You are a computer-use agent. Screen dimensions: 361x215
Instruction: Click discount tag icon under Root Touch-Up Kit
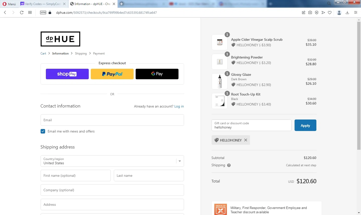tap(233, 104)
